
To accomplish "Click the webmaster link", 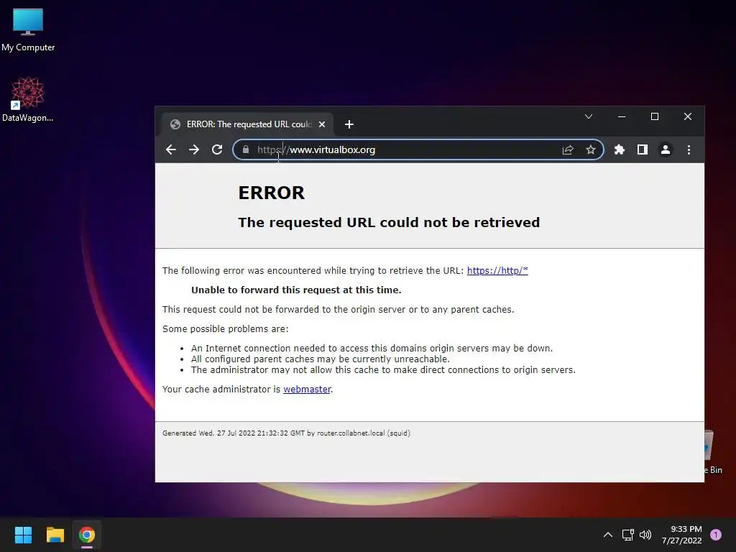I will pyautogui.click(x=307, y=389).
